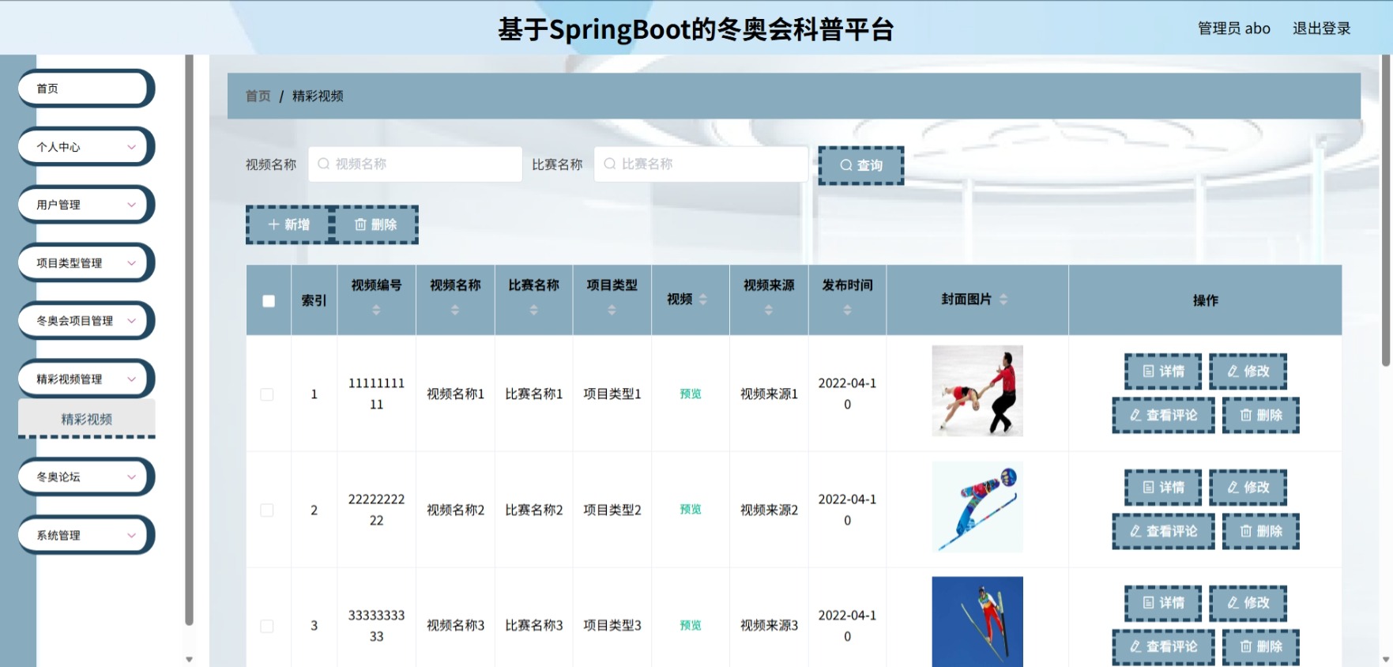Screen dimensions: 1393x667
Task: Expand the 项目类型管理 menu chevron
Action: (x=131, y=263)
